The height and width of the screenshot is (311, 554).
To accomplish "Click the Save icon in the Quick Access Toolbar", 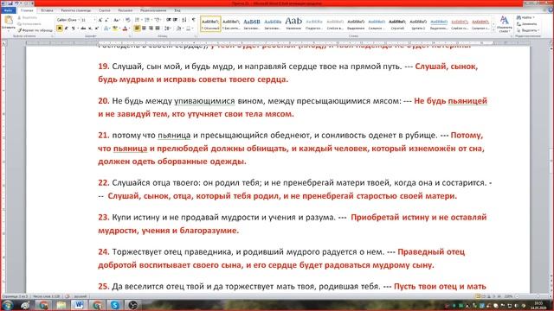I will click(x=10, y=3).
